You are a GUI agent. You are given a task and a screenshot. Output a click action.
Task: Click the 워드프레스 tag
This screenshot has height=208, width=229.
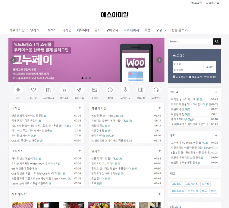[x=177, y=191]
